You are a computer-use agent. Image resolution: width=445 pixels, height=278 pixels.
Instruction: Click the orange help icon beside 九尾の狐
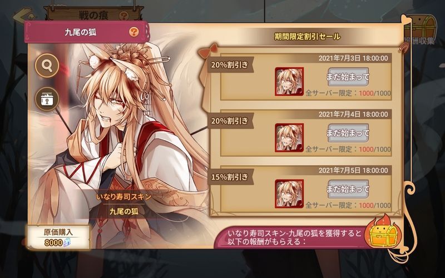point(134,32)
